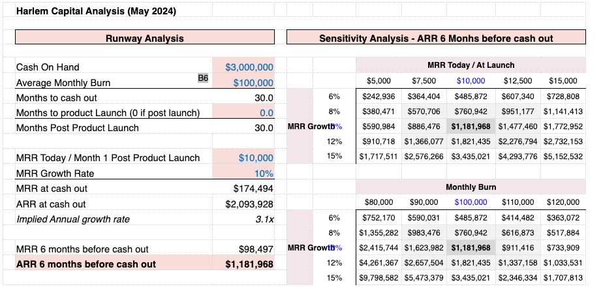Select the $5,000 column header
603x304 pixels.
379,81
